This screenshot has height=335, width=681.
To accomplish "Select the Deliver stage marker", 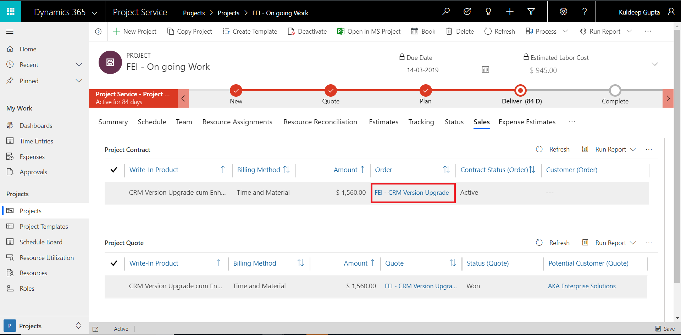I will pos(520,91).
